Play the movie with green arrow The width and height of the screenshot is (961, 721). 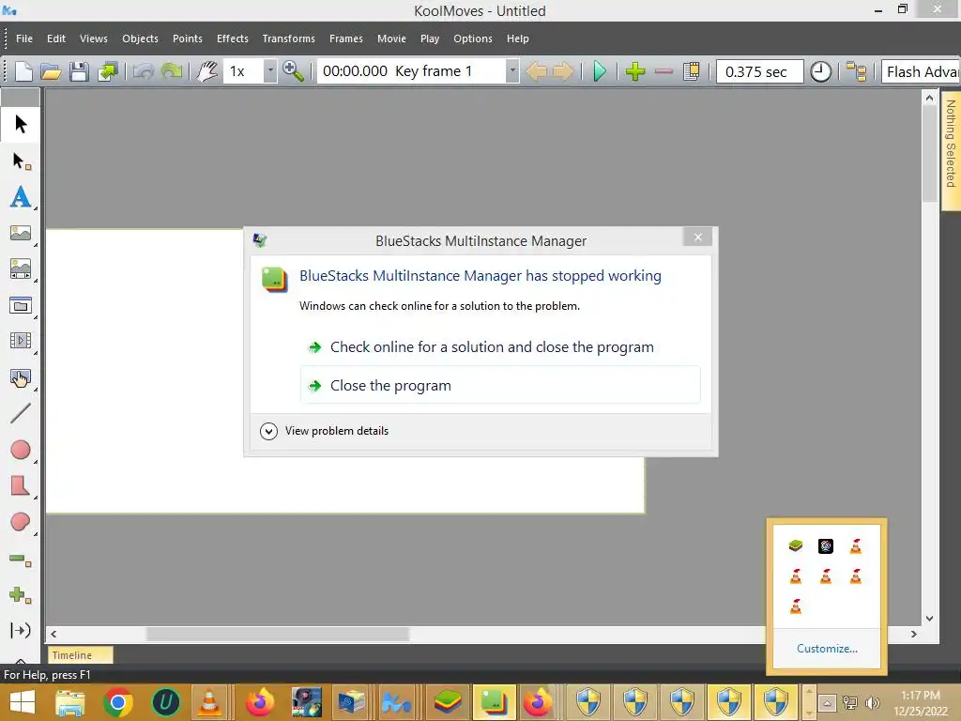tap(600, 71)
